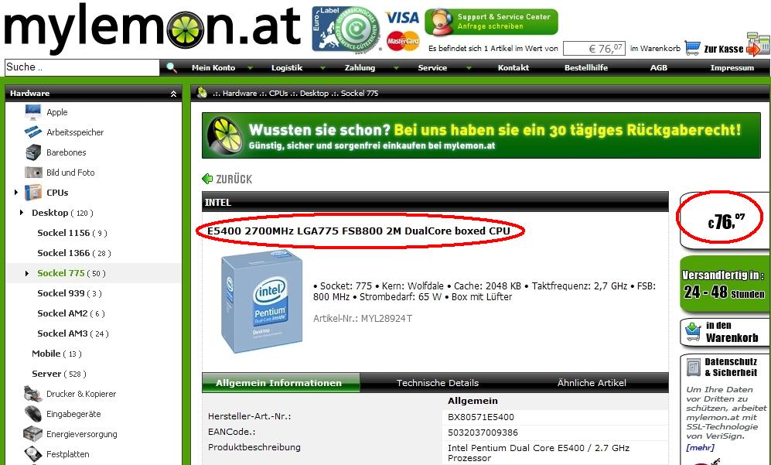Screen dimensions: 771x465
Task: Open the Logistik dropdown arrow
Action: point(322,68)
